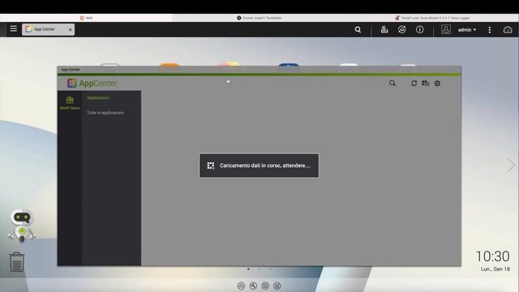The width and height of the screenshot is (519, 292).
Task: Click the fourth circular icon in bottom dock
Action: pos(277,286)
